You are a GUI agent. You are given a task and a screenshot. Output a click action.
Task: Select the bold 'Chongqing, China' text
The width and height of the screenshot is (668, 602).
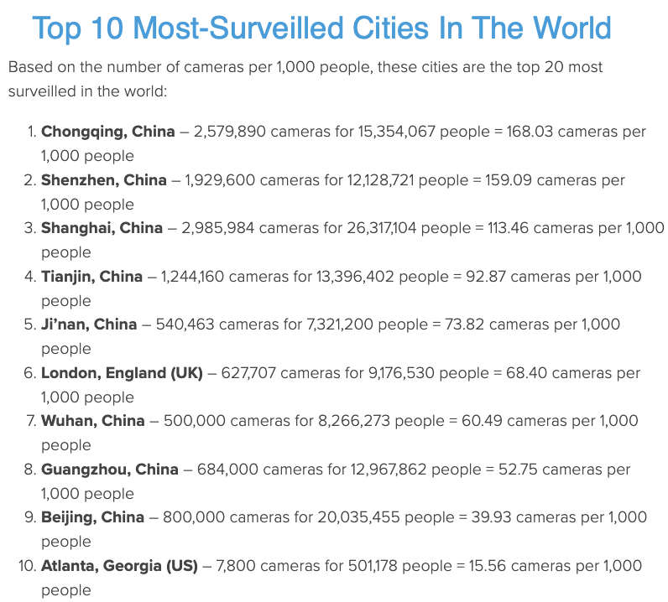click(x=107, y=132)
